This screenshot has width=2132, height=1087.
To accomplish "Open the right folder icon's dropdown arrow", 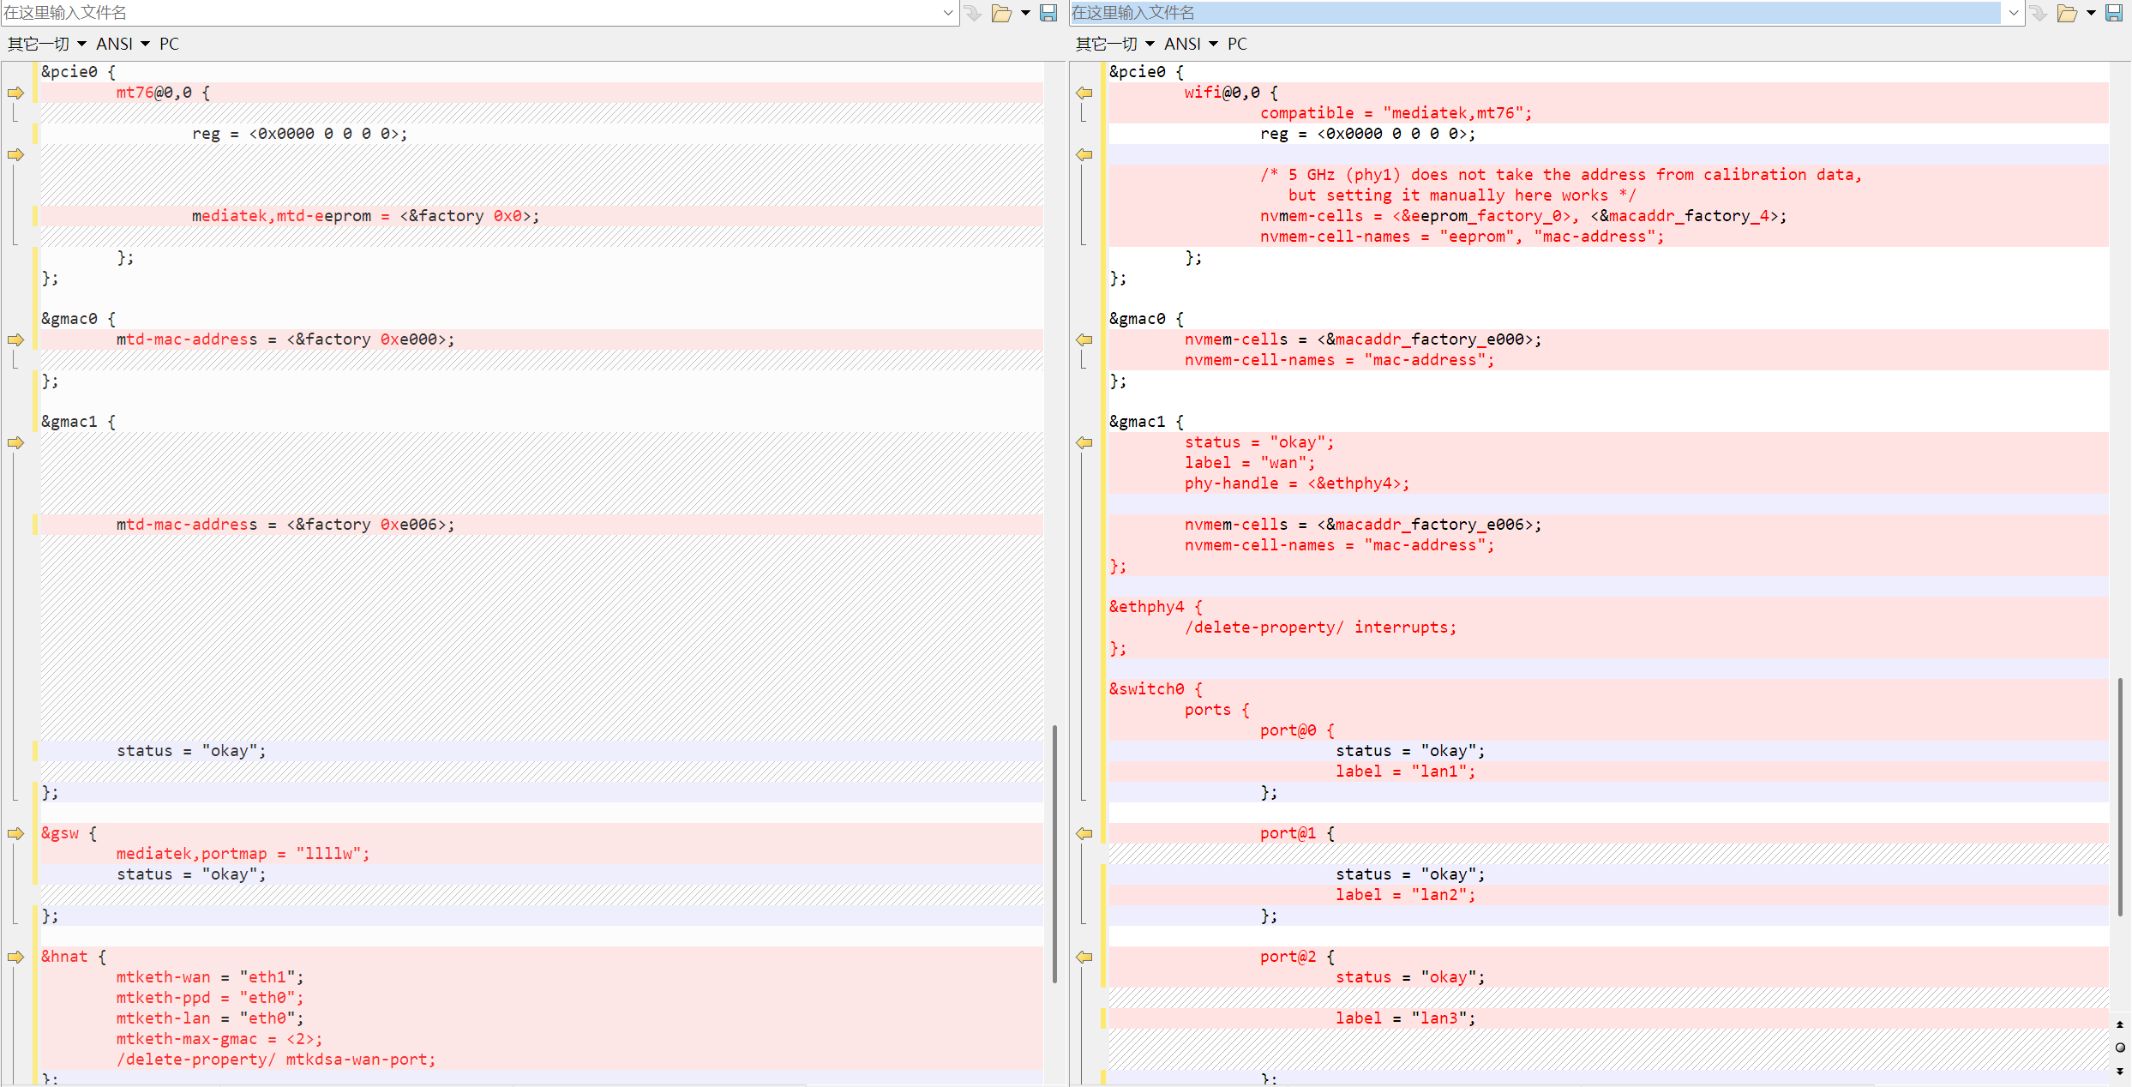I will click(x=2091, y=13).
